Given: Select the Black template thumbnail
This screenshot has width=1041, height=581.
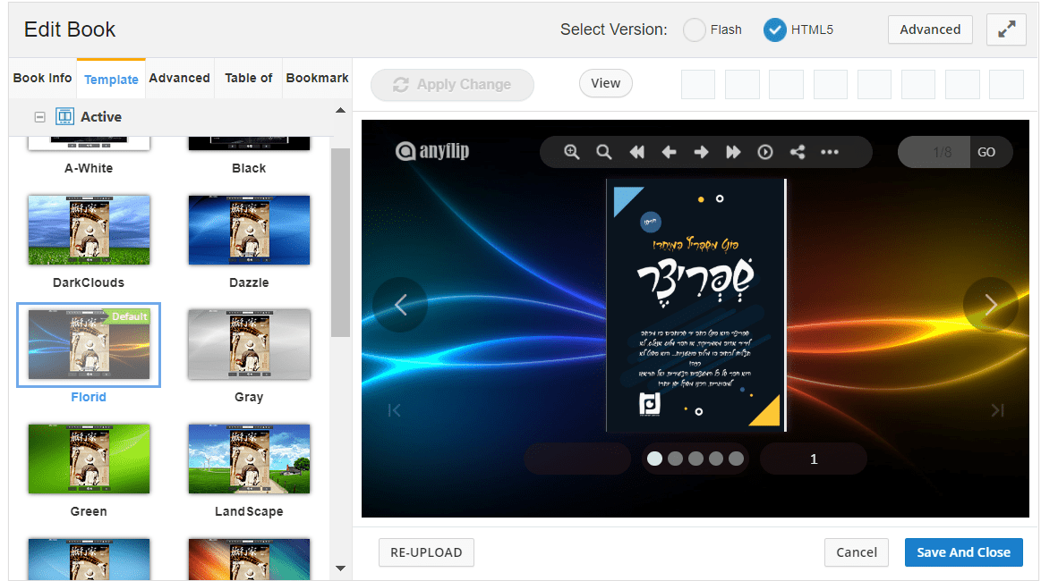Looking at the screenshot, I should (249, 143).
